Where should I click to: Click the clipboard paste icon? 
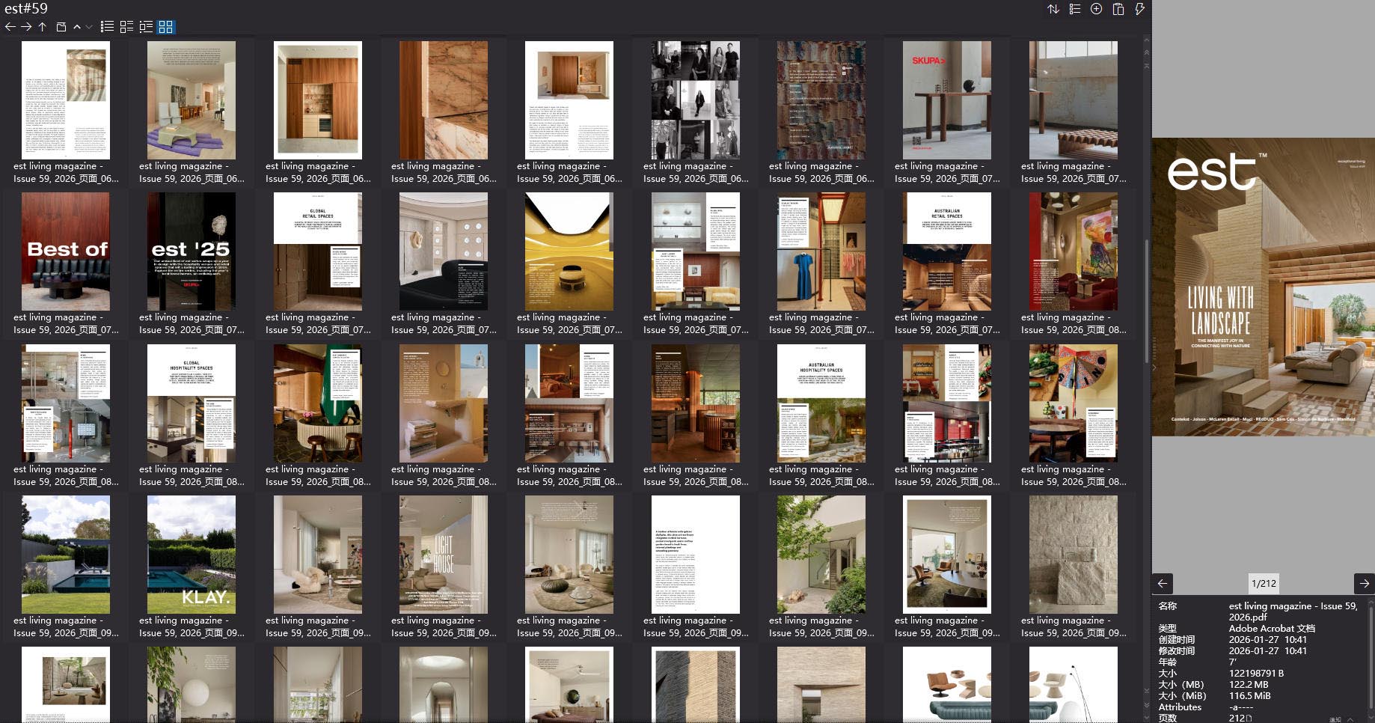point(1118,9)
